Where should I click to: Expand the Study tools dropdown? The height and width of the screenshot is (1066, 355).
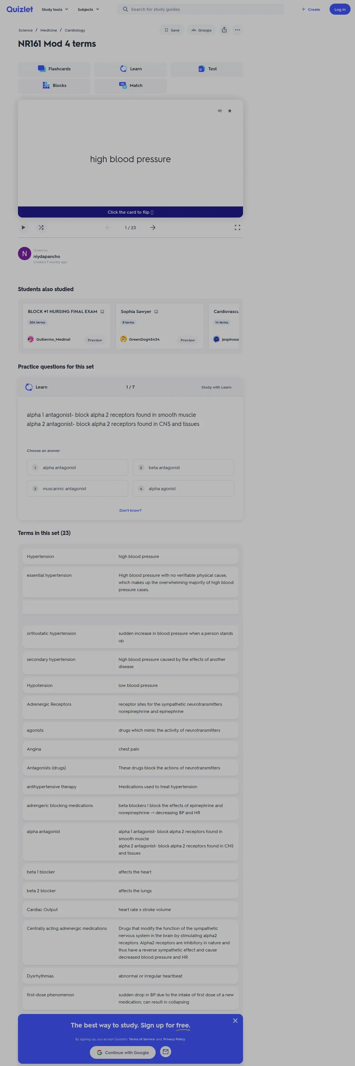(x=54, y=9)
